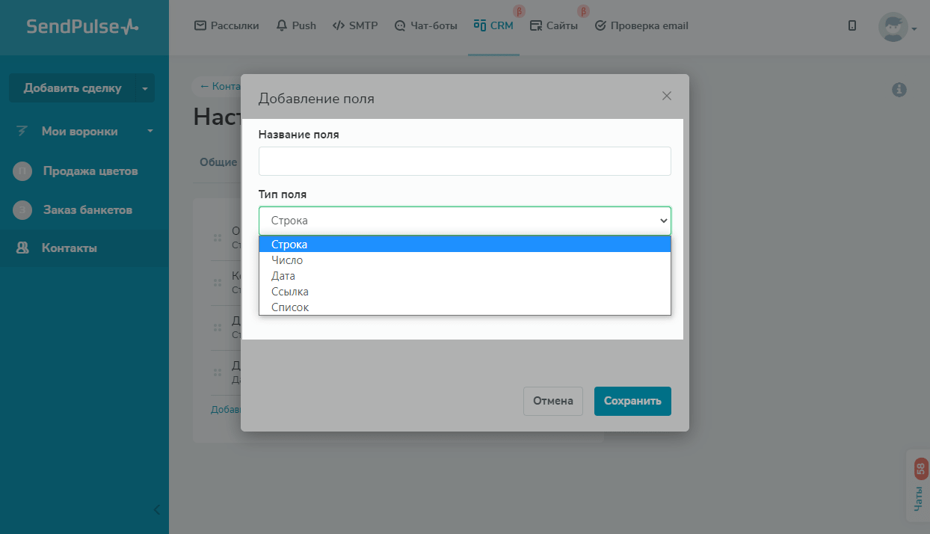The width and height of the screenshot is (930, 534).
Task: Open the mobile device icon in header
Action: (852, 25)
